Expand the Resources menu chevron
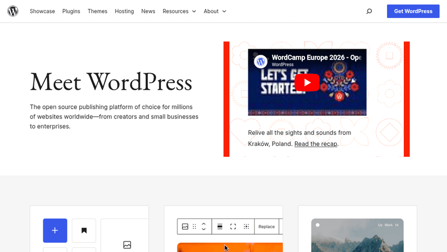Image resolution: width=447 pixels, height=252 pixels. coord(194,11)
